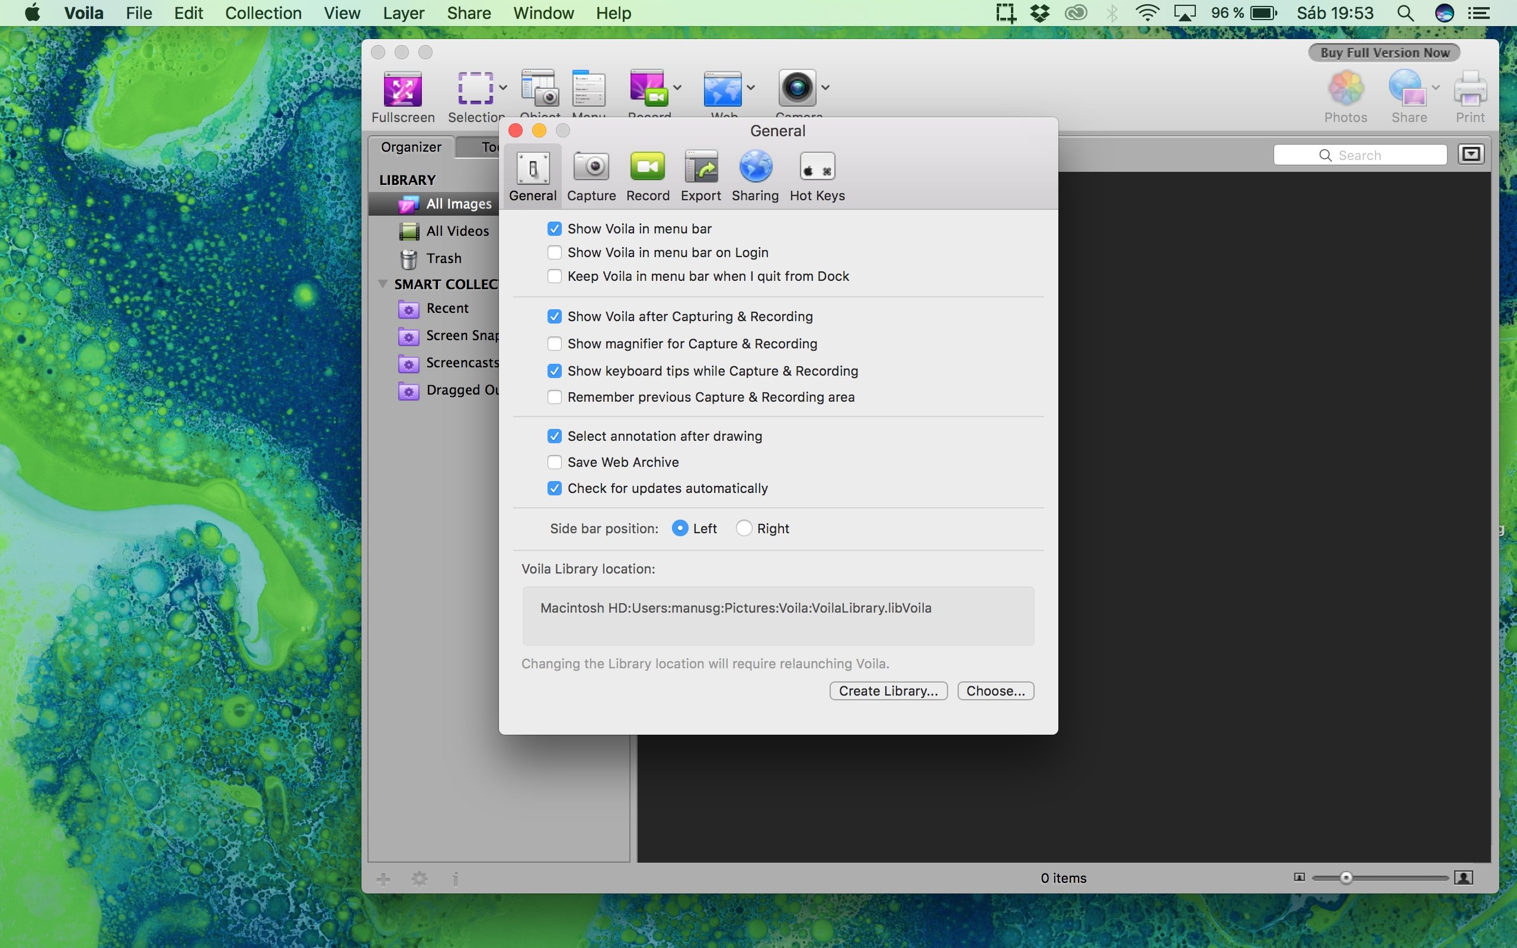Click the Choose... button

point(996,691)
